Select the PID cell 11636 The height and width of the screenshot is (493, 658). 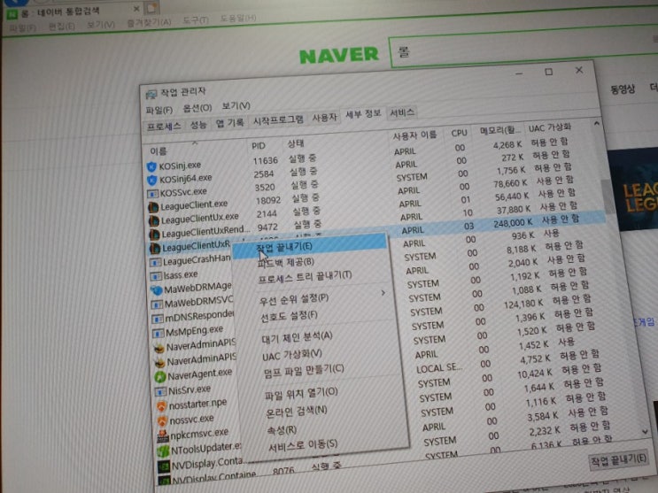(265, 161)
